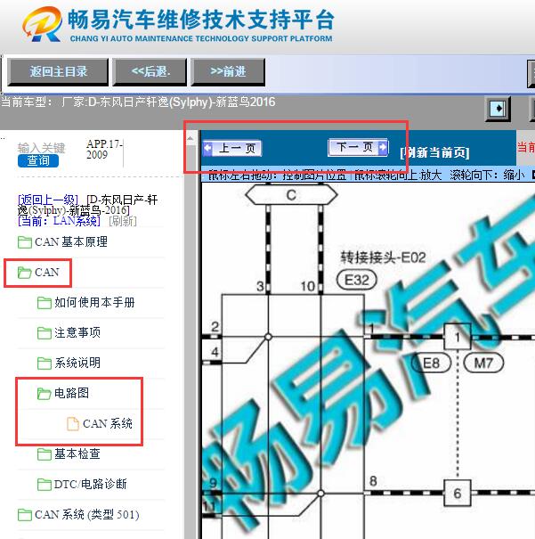The height and width of the screenshot is (539, 535).
Task: Open 基本检查 folder
Action: point(69,454)
